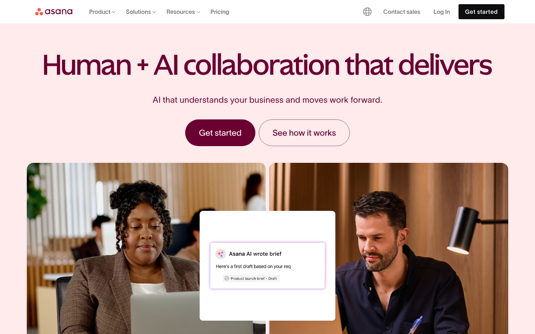This screenshot has width=535, height=334.
Task: Open the language selector globe icon
Action: [367, 12]
